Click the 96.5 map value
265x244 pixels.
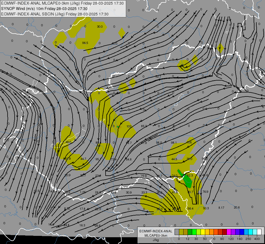point(85,43)
